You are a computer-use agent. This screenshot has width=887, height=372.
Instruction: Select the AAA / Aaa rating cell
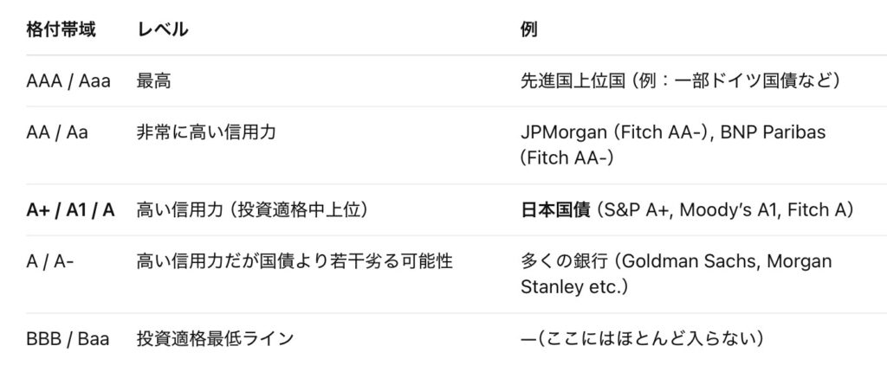click(x=68, y=81)
